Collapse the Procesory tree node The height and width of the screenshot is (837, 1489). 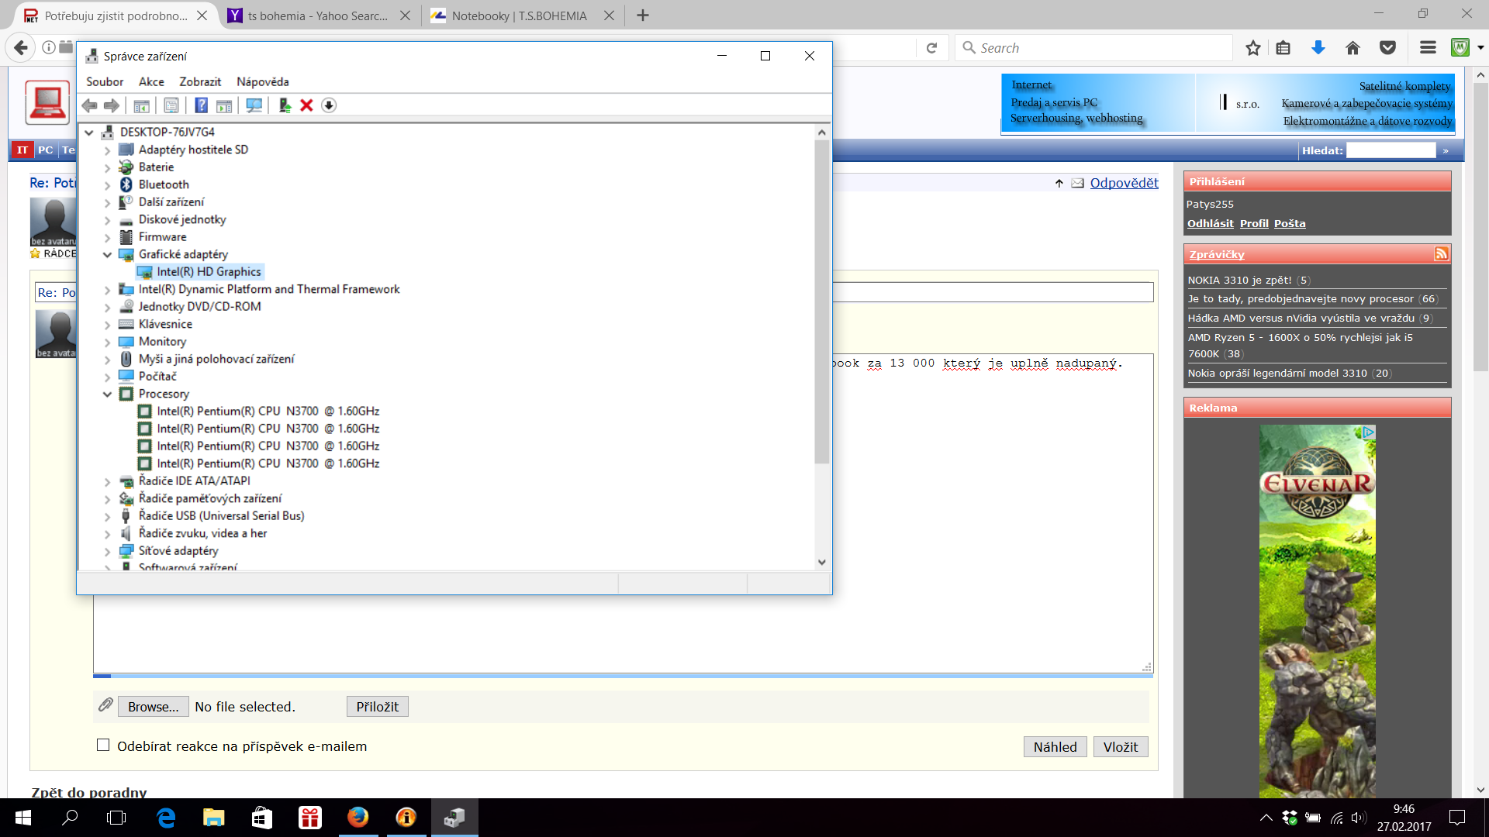pyautogui.click(x=108, y=394)
